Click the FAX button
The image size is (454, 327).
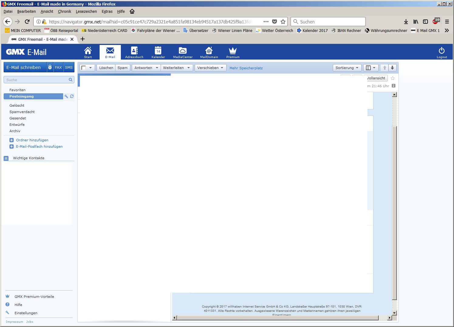(58, 67)
